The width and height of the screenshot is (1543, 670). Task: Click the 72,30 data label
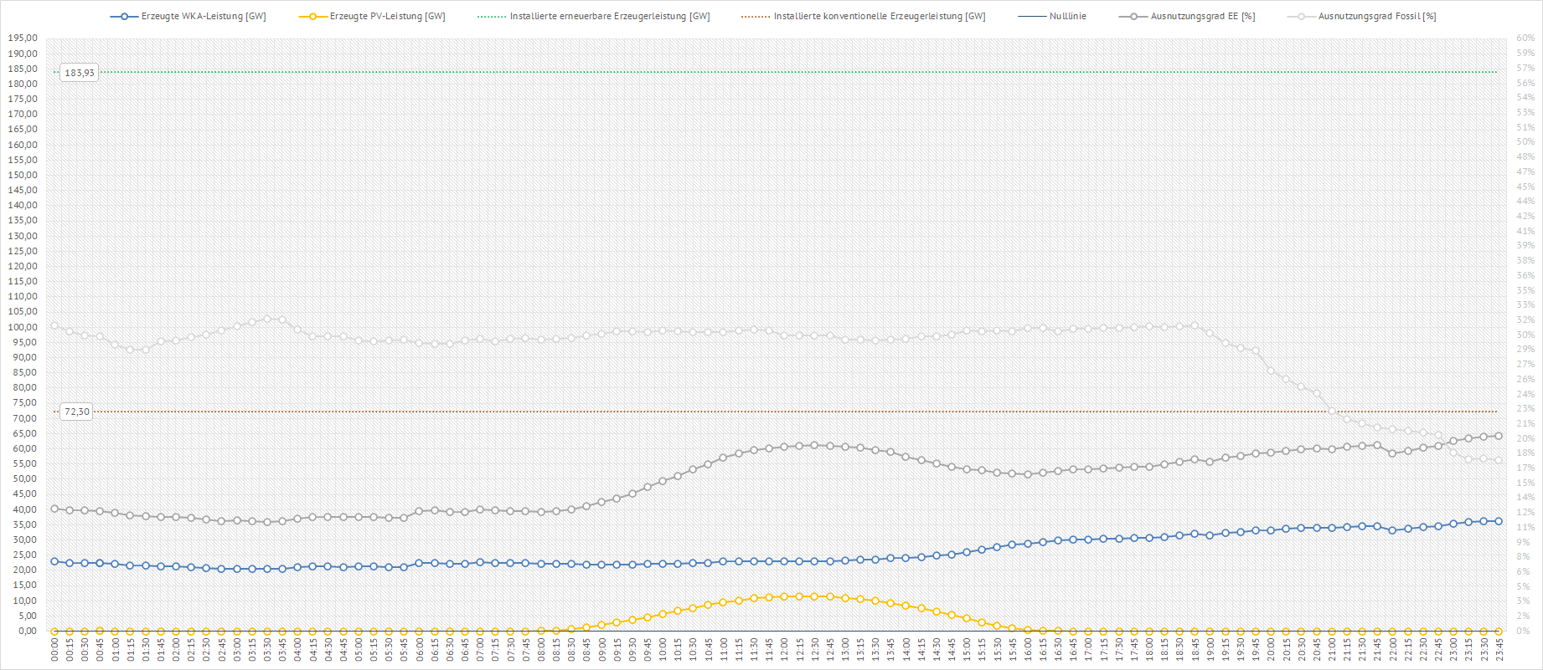pos(77,412)
